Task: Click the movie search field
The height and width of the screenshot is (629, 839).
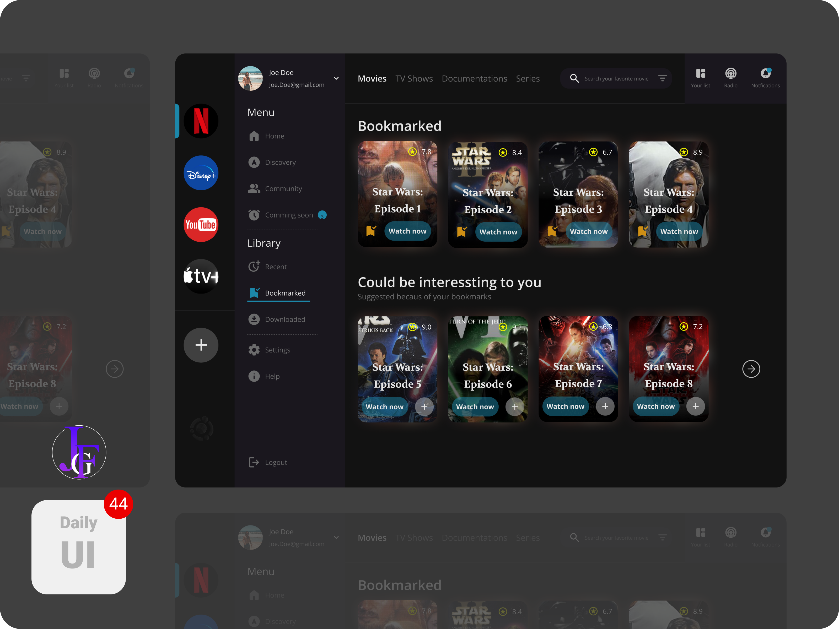Action: coord(616,78)
